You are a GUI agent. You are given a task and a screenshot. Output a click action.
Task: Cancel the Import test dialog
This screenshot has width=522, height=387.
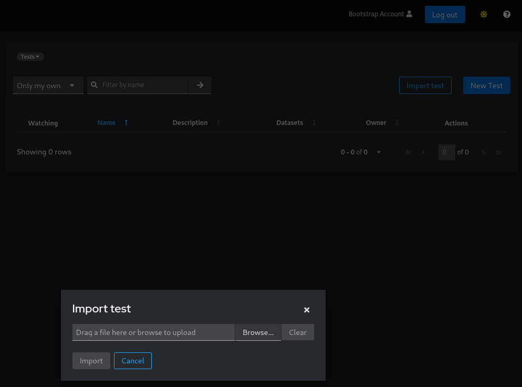pos(133,361)
